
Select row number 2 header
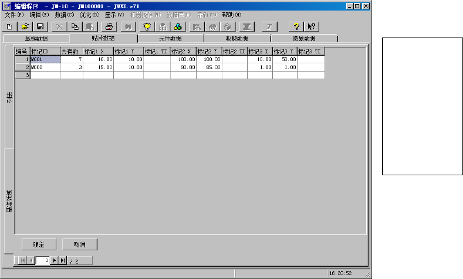coord(23,67)
